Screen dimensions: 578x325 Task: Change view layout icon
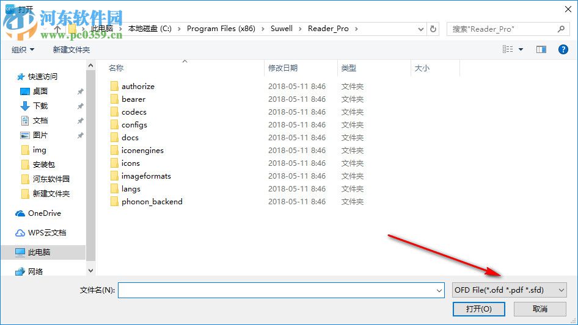[x=508, y=49]
